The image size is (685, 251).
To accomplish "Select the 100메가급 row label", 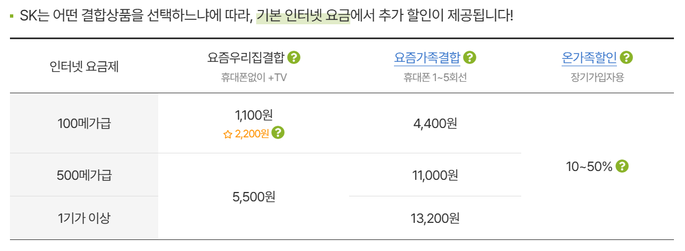I will pyautogui.click(x=84, y=124).
